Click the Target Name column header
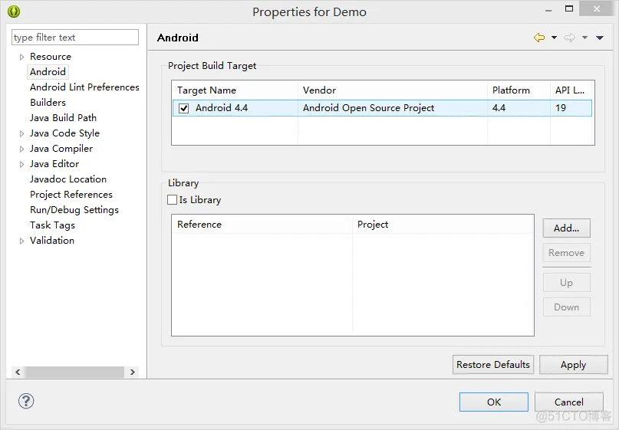Image resolution: width=619 pixels, height=430 pixels. point(235,90)
